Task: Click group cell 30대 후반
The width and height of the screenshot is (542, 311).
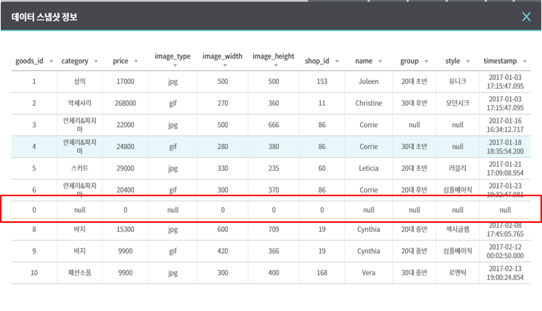Action: (x=414, y=103)
